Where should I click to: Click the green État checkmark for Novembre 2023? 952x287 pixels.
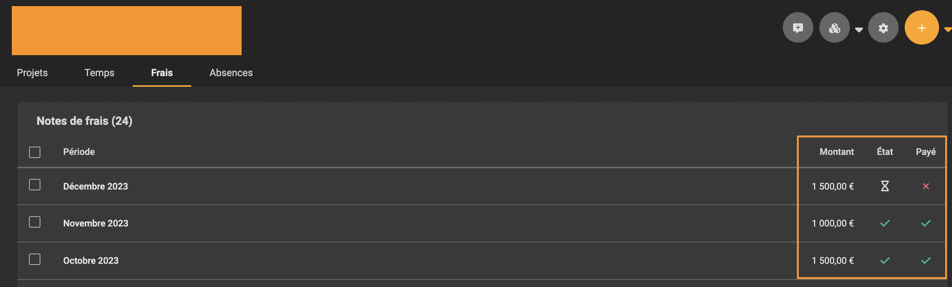(x=885, y=223)
